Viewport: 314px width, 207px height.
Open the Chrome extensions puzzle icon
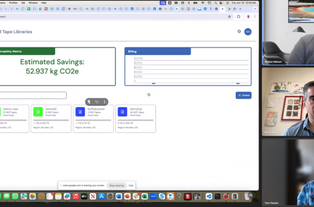pyautogui.click(x=238, y=16)
